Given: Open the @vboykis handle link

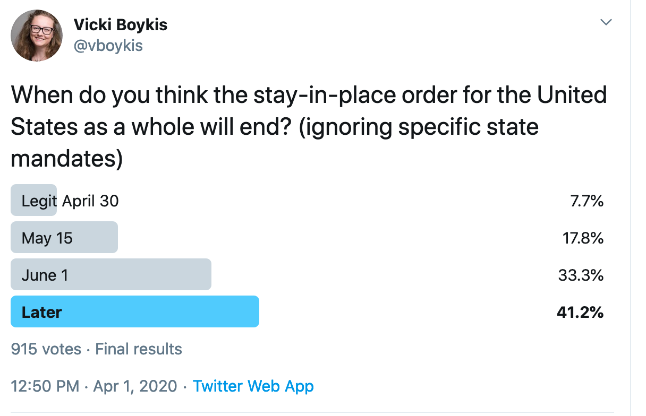Looking at the screenshot, I should click(108, 46).
